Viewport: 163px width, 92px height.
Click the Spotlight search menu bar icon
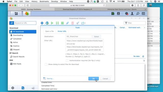151,2
